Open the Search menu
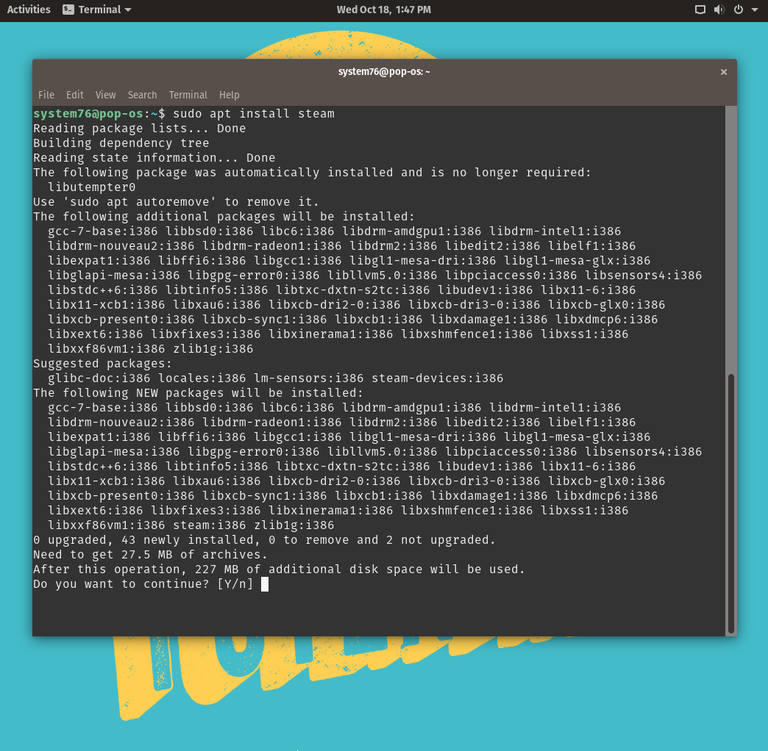The image size is (768, 751). [x=142, y=95]
